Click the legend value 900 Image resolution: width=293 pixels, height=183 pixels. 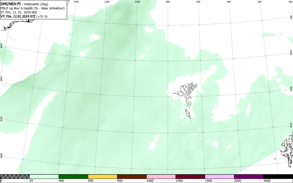(120, 181)
